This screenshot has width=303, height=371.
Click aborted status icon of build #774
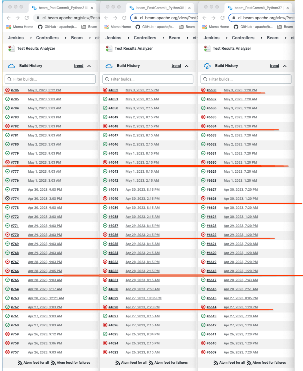tap(7, 199)
